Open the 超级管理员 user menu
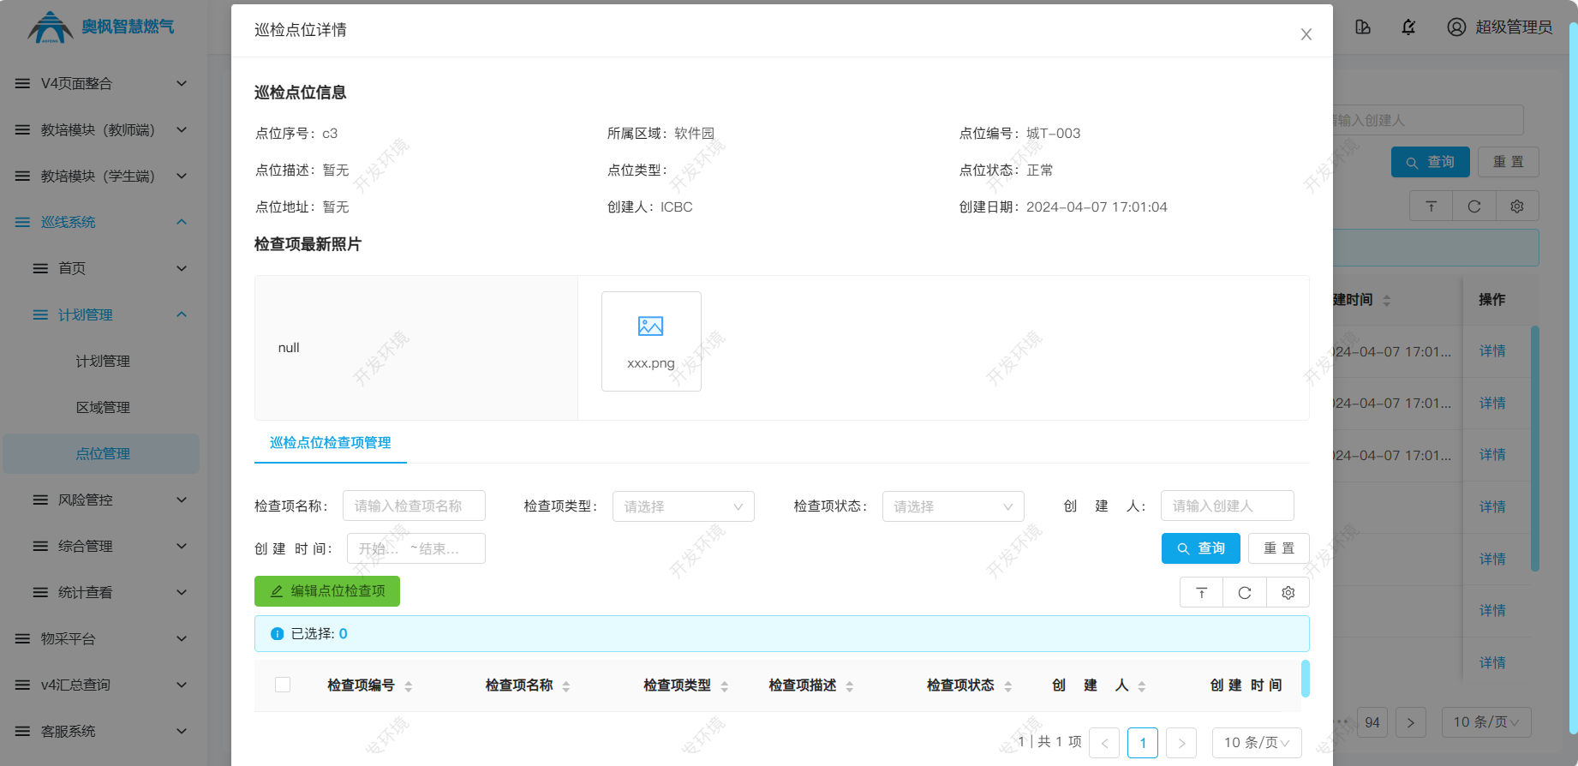 coord(1499,27)
